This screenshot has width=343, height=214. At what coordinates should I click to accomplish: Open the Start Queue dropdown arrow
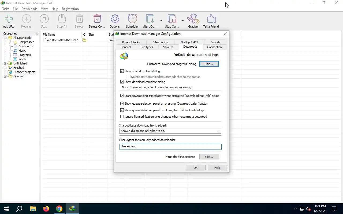pos(161,21)
